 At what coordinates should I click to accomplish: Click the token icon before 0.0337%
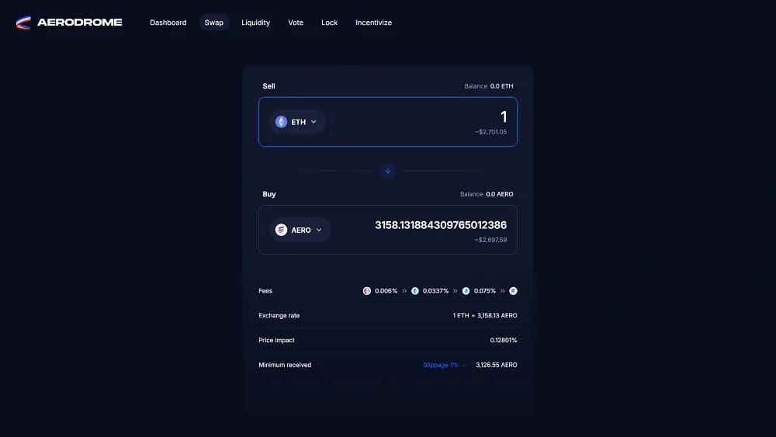(414, 291)
